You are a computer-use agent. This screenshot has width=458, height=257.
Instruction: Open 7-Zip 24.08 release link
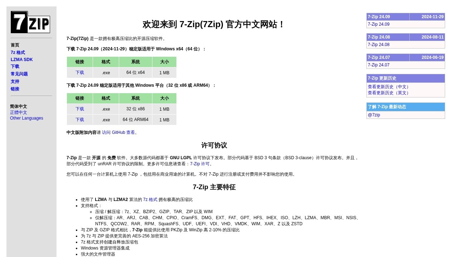pyautogui.click(x=379, y=45)
